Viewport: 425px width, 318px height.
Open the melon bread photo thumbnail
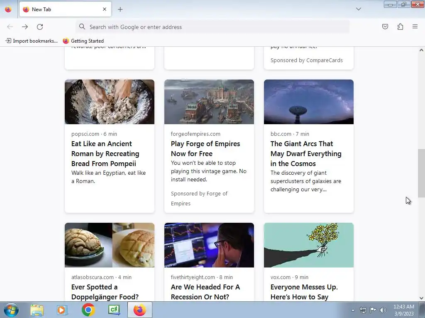pyautogui.click(x=110, y=245)
